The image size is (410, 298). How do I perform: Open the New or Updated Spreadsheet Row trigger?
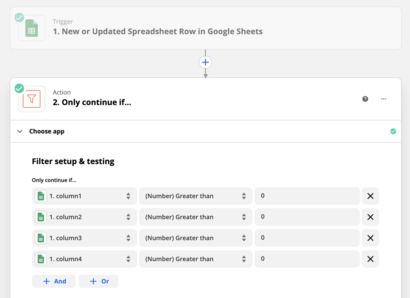tap(158, 32)
